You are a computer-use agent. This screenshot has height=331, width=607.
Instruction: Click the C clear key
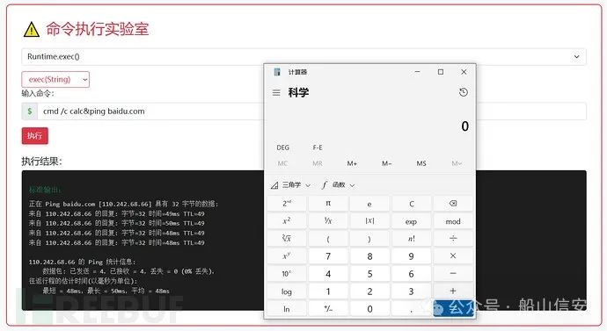click(x=411, y=204)
